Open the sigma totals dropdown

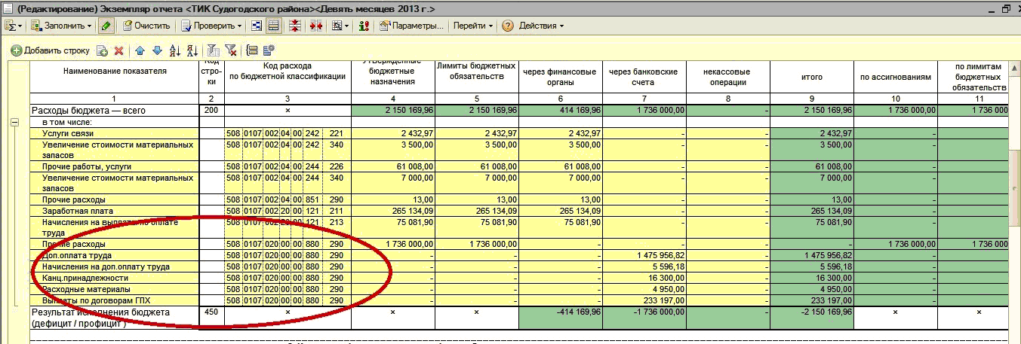point(14,26)
